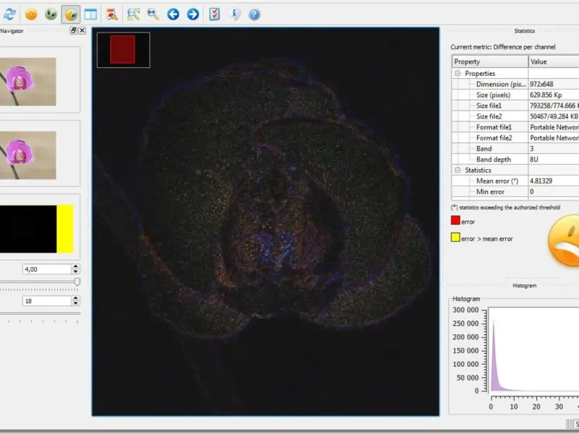Close the Navigator panel
The image size is (579, 434).
tap(82, 30)
